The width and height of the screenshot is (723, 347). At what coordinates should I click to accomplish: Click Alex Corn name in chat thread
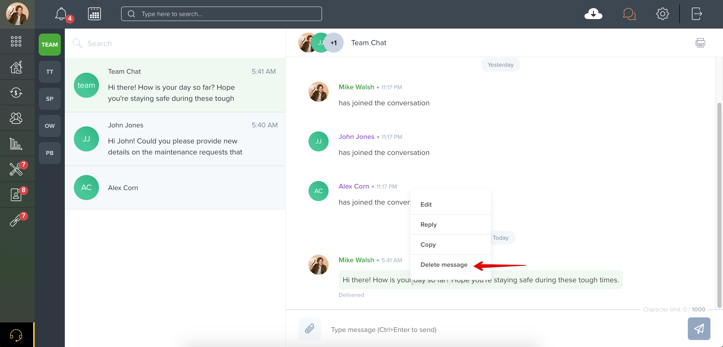pos(354,186)
